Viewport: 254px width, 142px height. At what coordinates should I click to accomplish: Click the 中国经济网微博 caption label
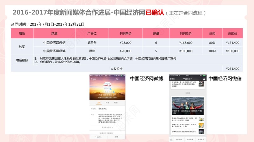[x=147, y=79]
